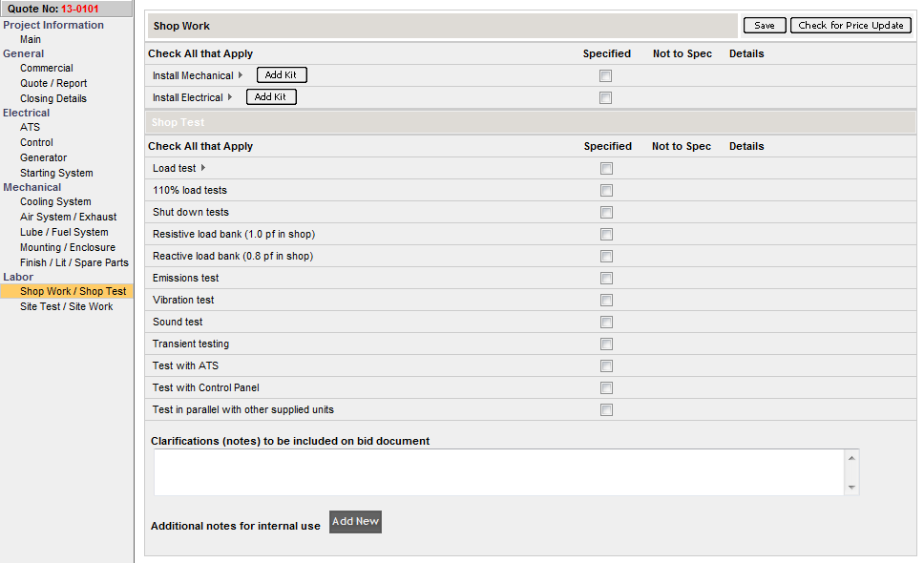
Task: Click Add Kit next to Install Electrical
Action: (271, 97)
